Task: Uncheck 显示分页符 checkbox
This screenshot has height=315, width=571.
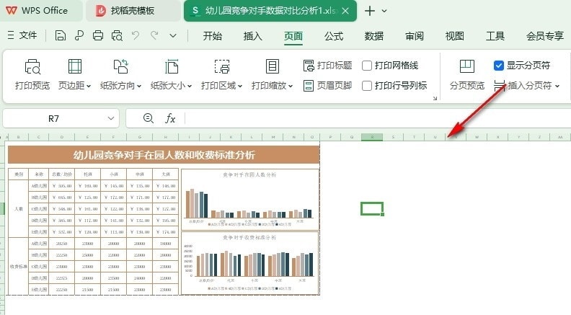Action: coord(498,66)
